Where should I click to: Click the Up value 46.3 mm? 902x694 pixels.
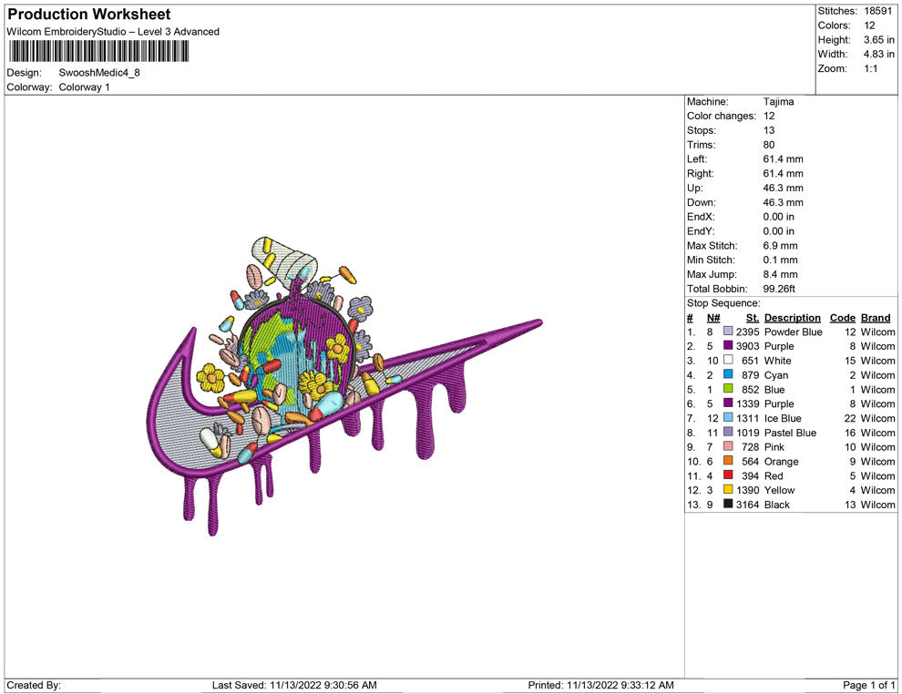click(783, 188)
